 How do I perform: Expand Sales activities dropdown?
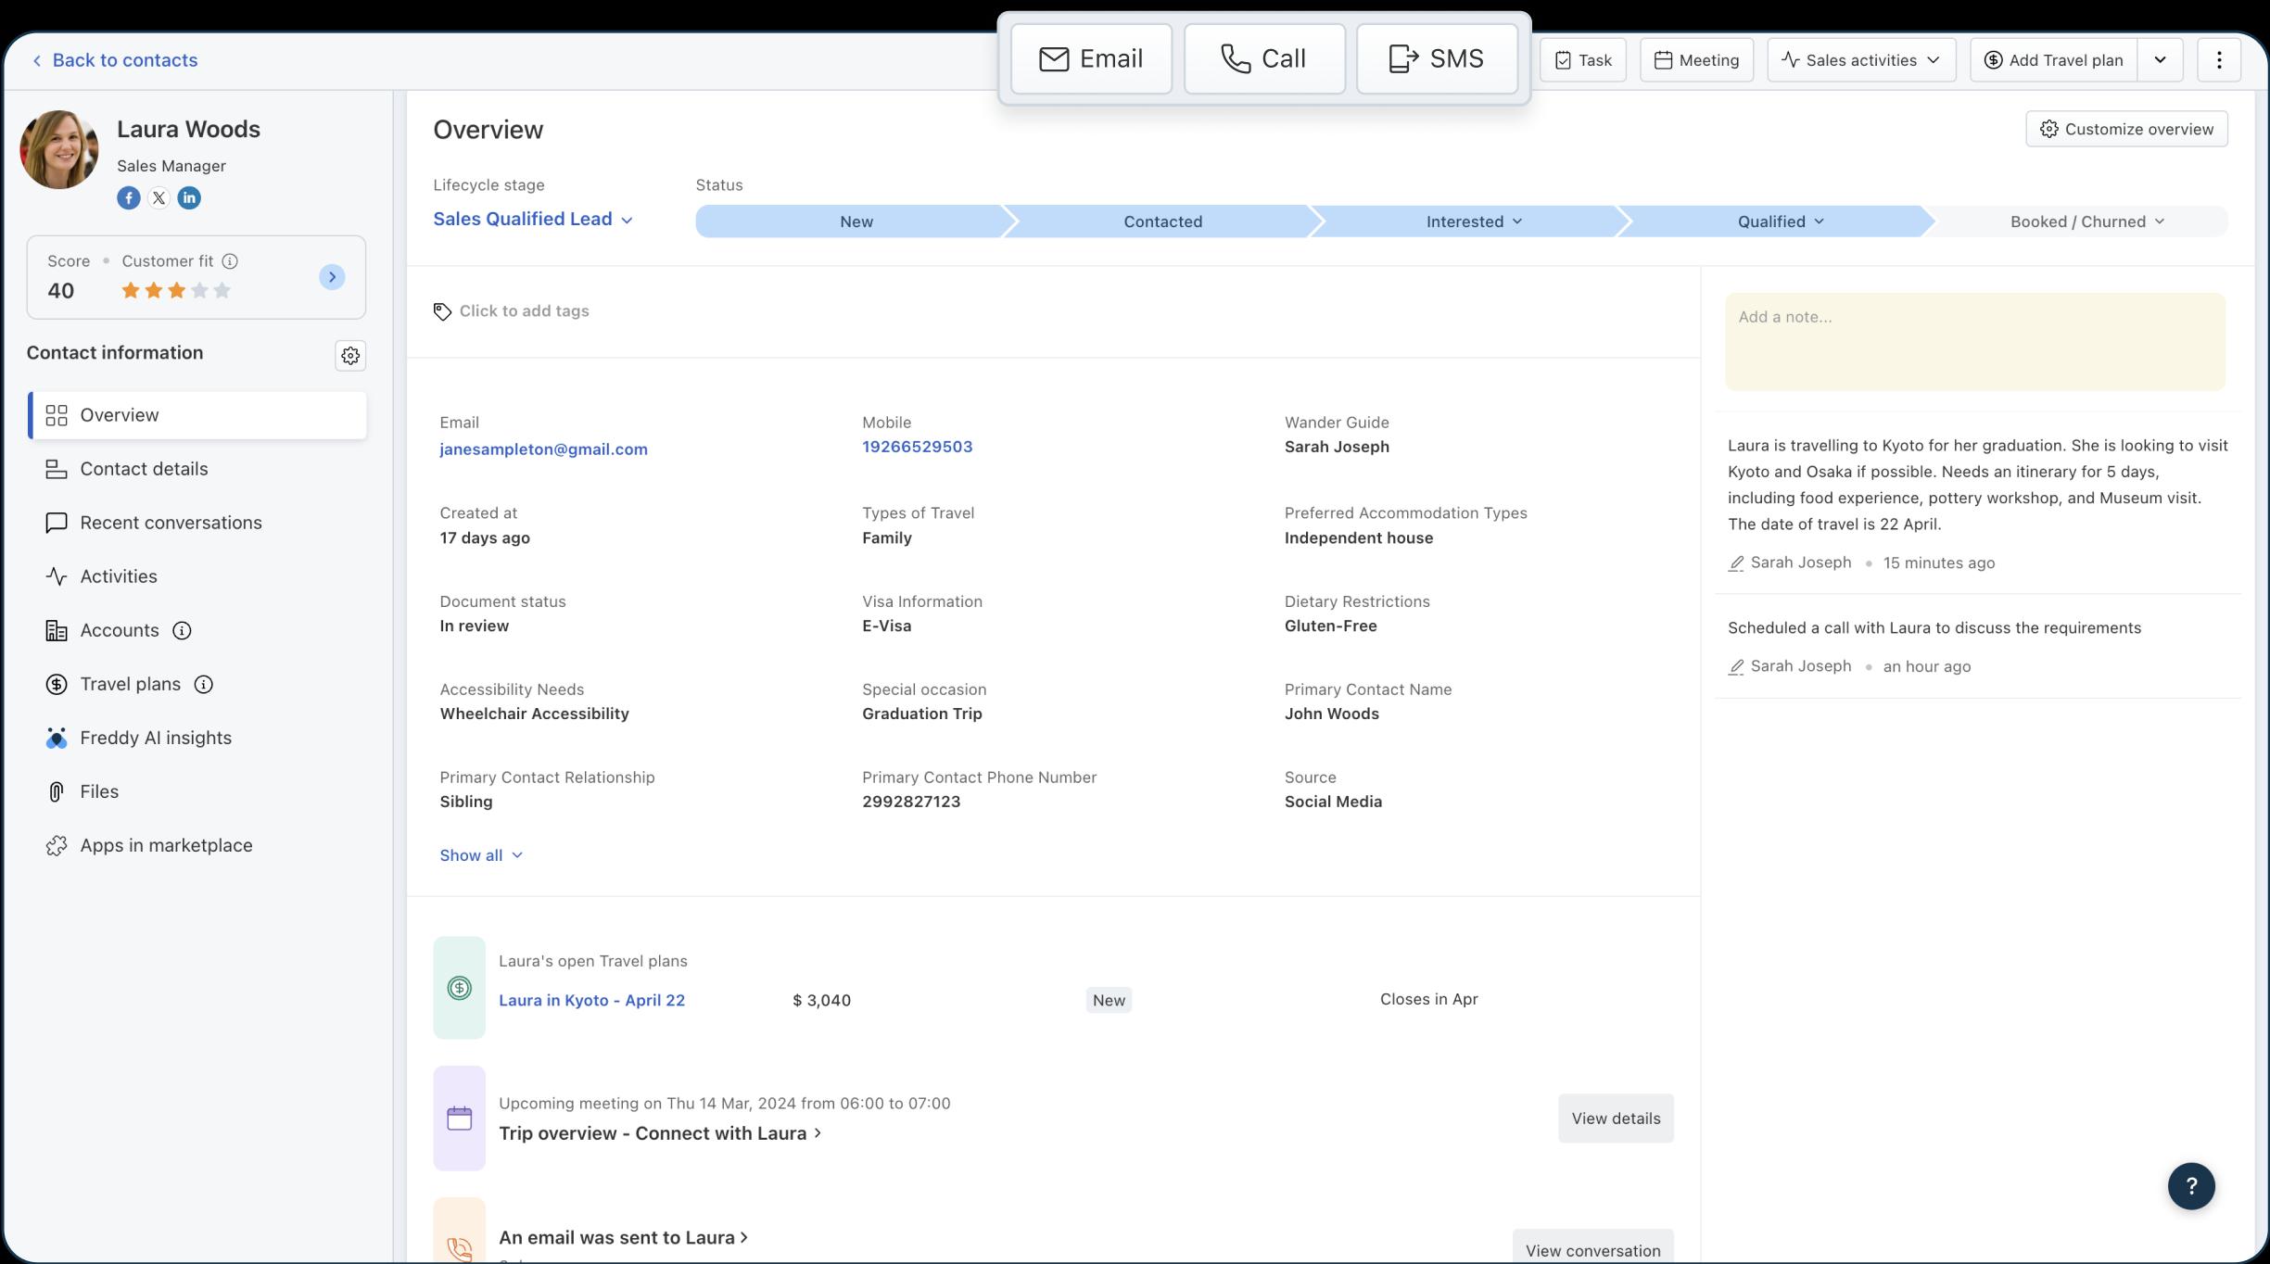(x=1861, y=60)
